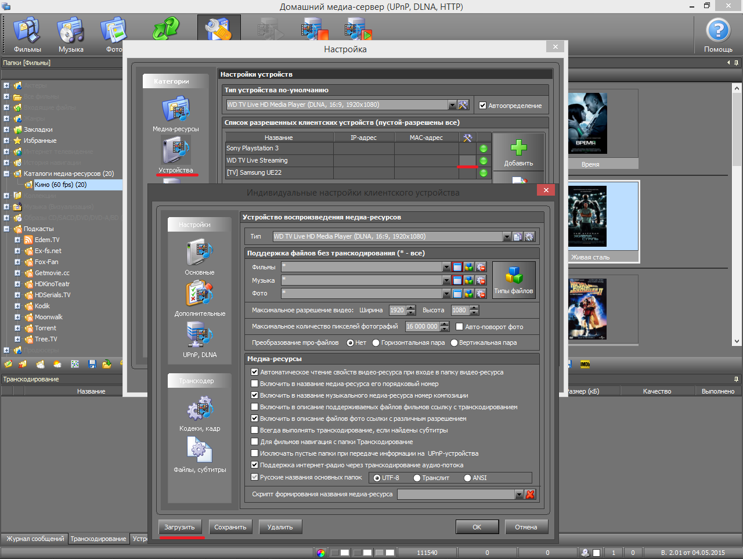Select the ANSI encoding radio button

[x=468, y=478]
